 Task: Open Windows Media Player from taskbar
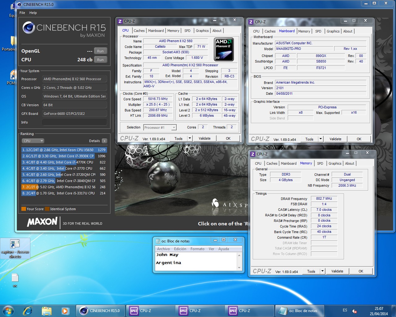tap(65, 310)
